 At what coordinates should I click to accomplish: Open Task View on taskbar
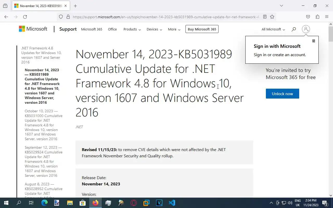(x=31, y=203)
